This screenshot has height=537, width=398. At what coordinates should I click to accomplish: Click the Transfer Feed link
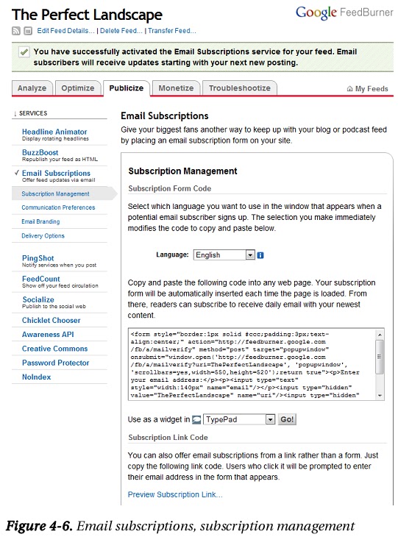(x=172, y=31)
